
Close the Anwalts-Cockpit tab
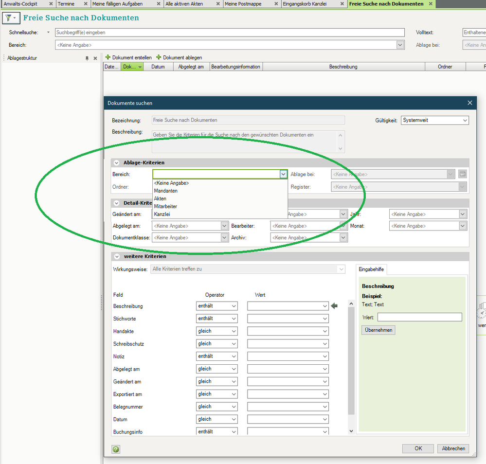pyautogui.click(x=51, y=4)
